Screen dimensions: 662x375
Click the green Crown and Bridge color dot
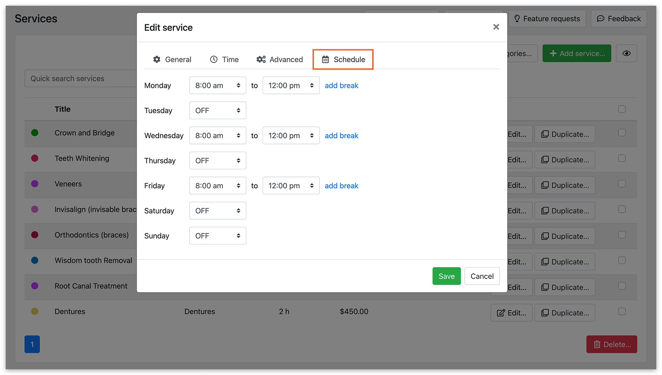tap(35, 133)
